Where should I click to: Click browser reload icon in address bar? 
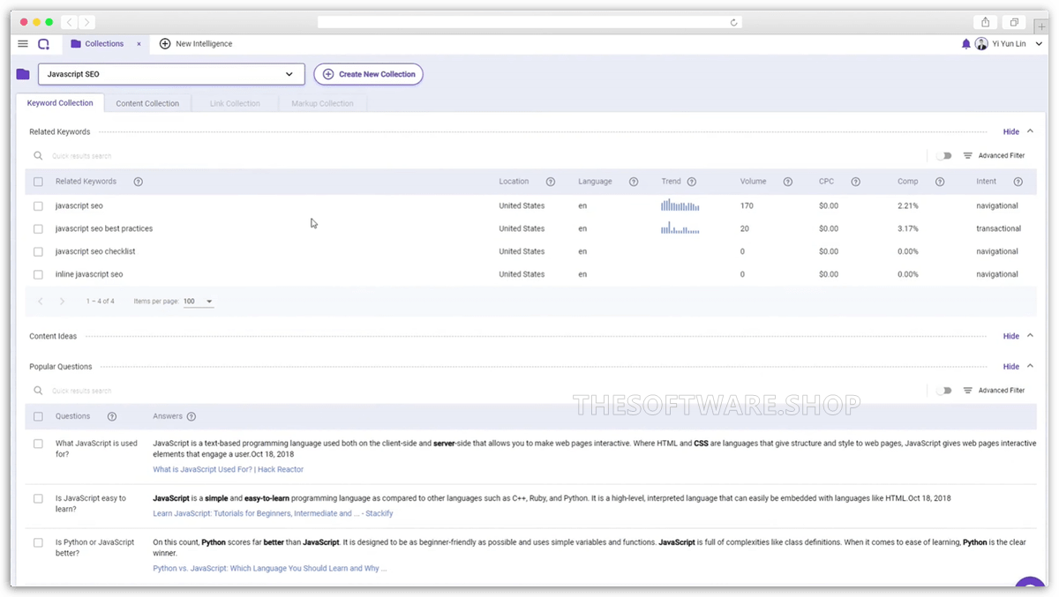[733, 23]
